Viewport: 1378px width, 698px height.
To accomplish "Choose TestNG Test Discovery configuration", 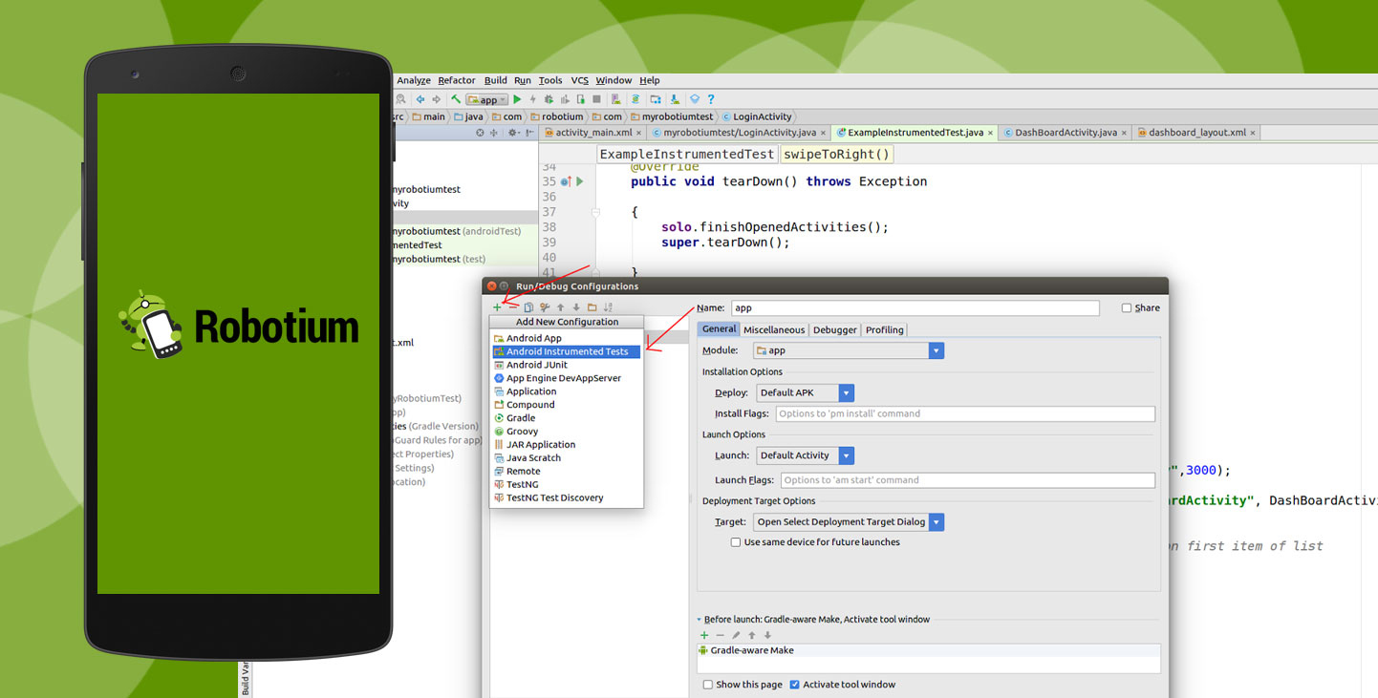I will click(555, 497).
